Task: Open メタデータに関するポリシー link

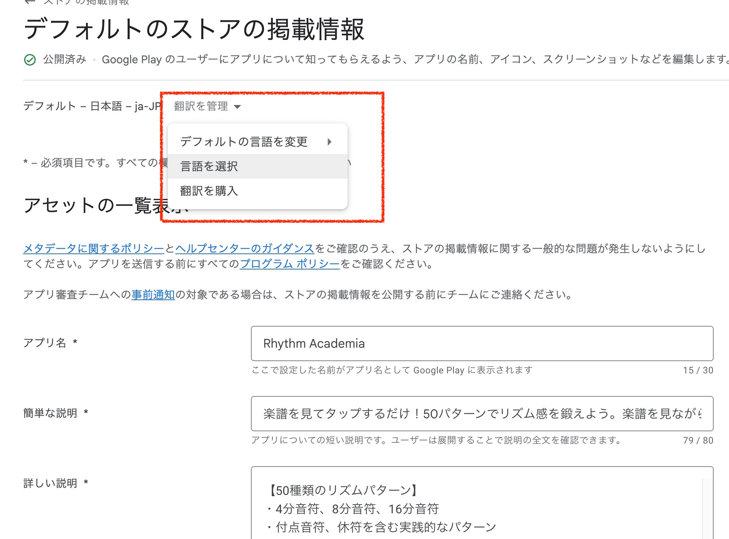Action: tap(94, 249)
